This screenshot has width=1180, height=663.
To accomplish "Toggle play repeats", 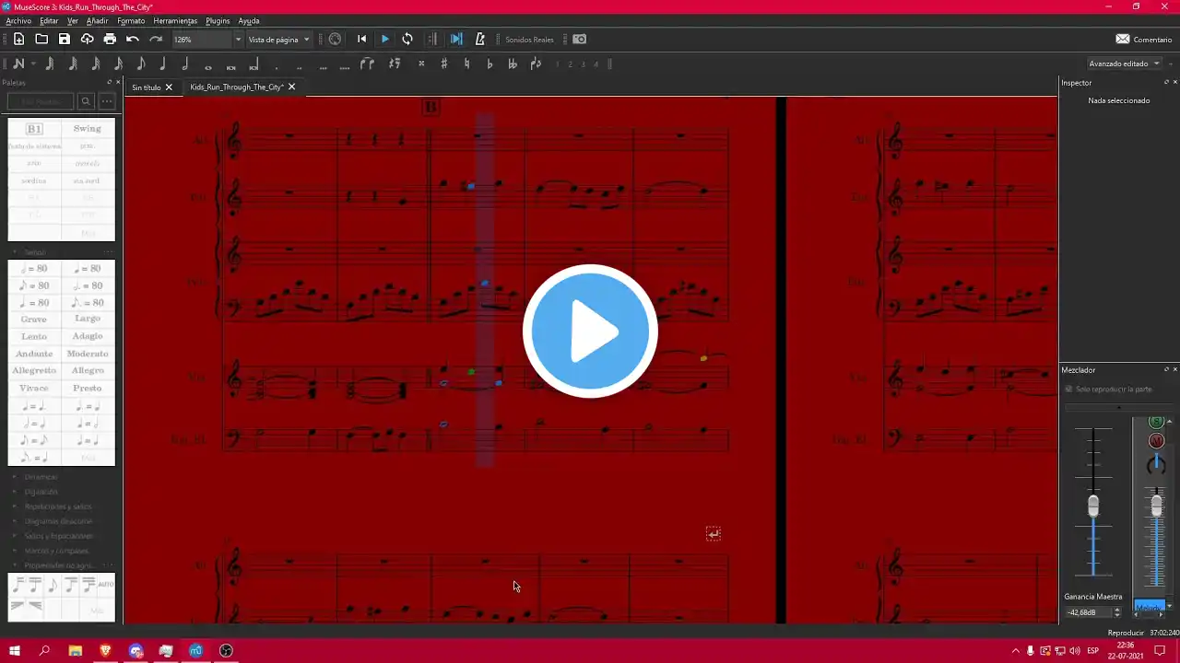I will click(432, 39).
